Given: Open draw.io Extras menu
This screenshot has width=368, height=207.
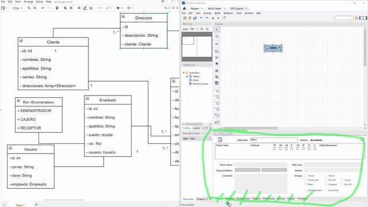Looking at the screenshot, I should [40, 2].
